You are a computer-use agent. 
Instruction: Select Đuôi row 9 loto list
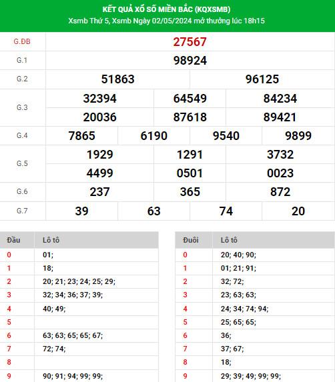pyautogui.click(x=251, y=376)
